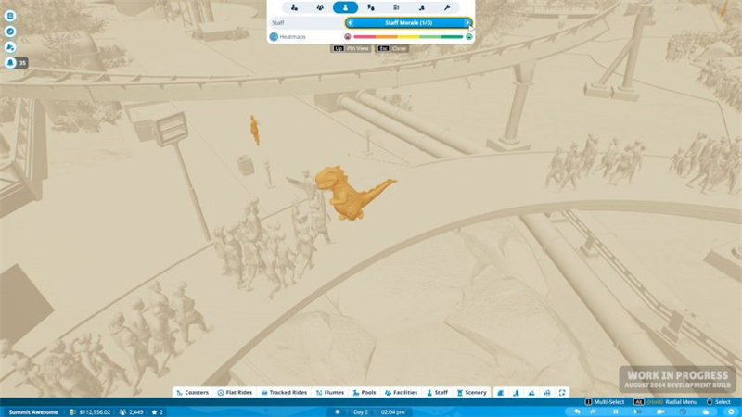742x417 pixels.
Task: Open the Scenery build menu
Action: [471, 392]
